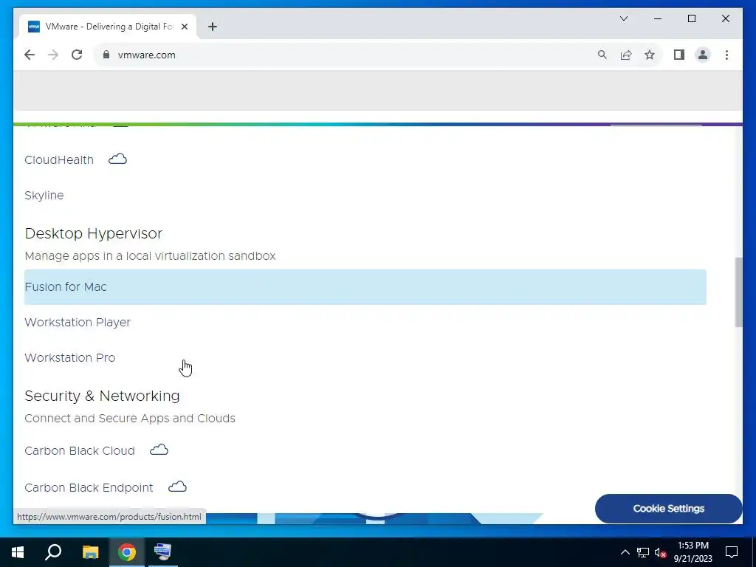Reload the vmware.com page

pos(77,55)
